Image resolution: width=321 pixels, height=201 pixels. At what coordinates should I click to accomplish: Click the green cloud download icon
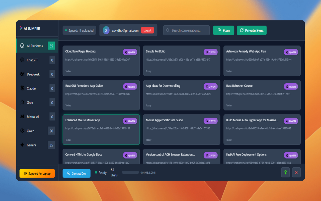coord(285,172)
